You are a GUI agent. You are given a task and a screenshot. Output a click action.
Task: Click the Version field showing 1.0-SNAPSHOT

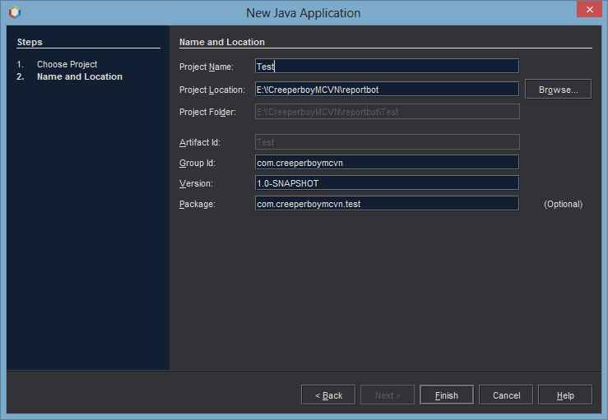coord(387,183)
